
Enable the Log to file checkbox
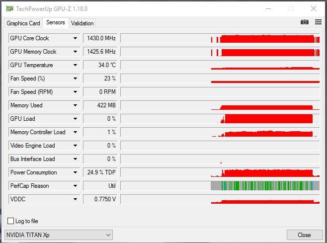click(10, 221)
